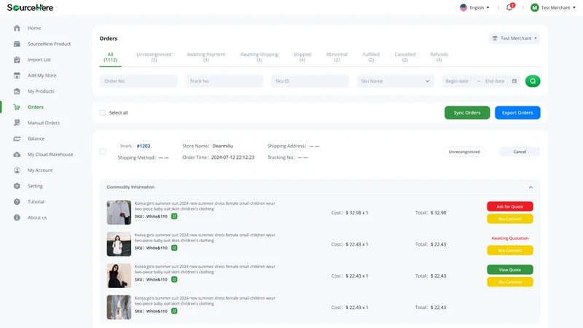Open the denim outfit product thumbnail
Viewport: 583px width, 328px height.
[119, 308]
